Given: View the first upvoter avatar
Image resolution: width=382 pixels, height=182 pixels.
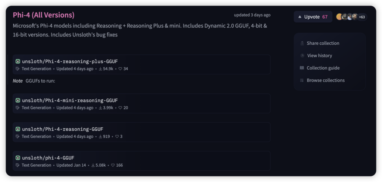Looking at the screenshot, I should 339,17.
